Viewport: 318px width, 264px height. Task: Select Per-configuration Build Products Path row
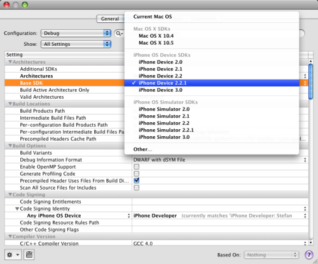click(x=64, y=125)
